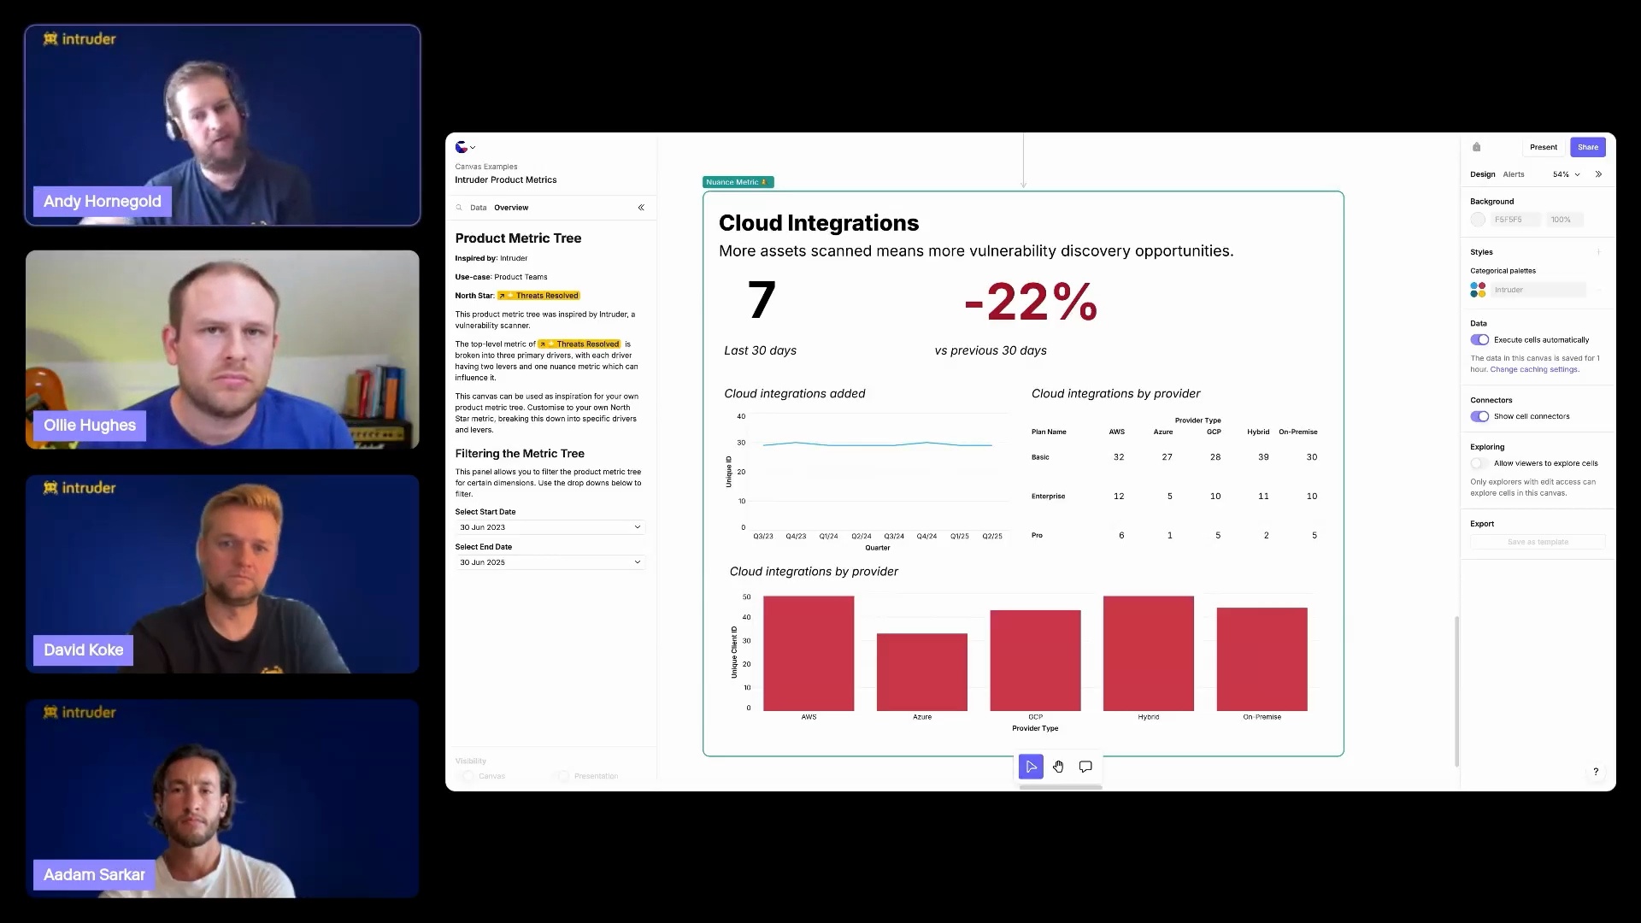1641x923 pixels.
Task: Open the Count workspace logo menu
Action: click(x=465, y=147)
